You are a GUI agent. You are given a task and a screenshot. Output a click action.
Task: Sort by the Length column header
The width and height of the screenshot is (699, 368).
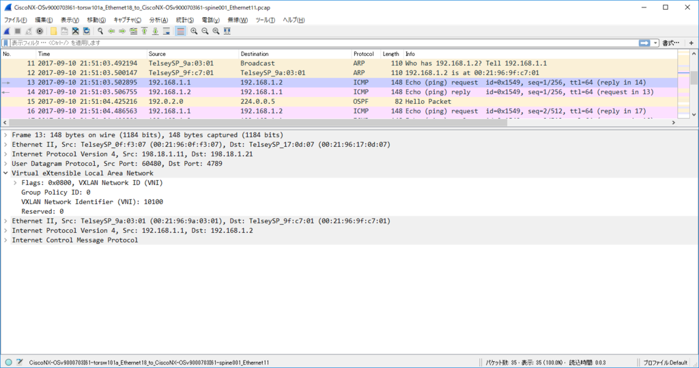pos(391,54)
